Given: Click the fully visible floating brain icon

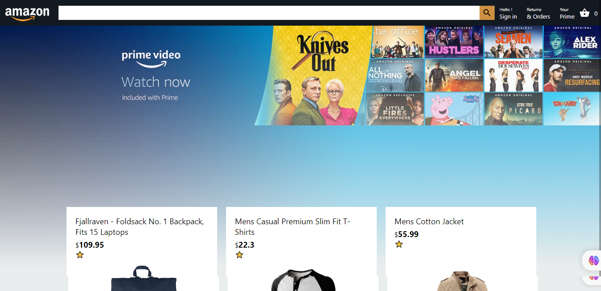Looking at the screenshot, I should [593, 260].
